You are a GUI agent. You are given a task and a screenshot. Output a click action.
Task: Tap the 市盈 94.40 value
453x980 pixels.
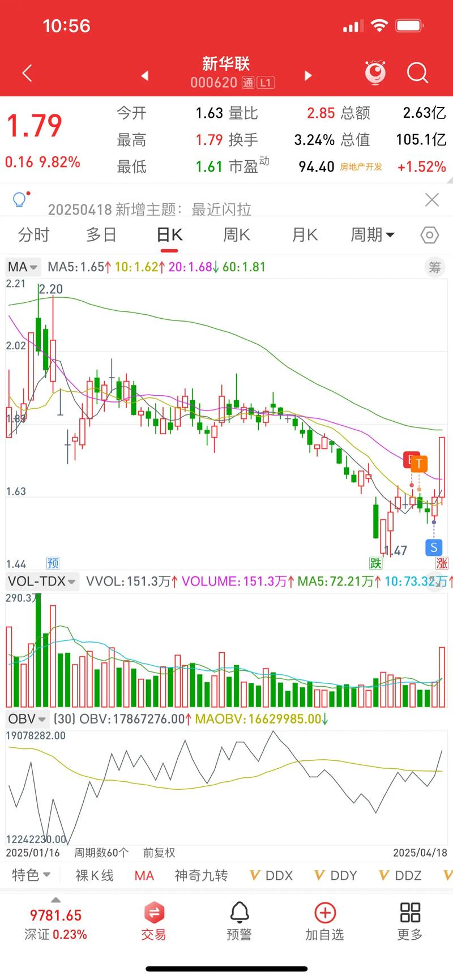(x=317, y=166)
